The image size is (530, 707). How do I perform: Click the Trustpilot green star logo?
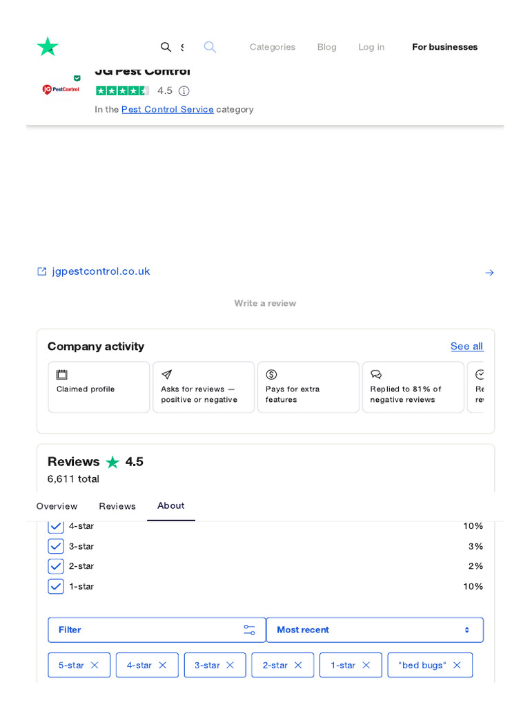click(48, 47)
